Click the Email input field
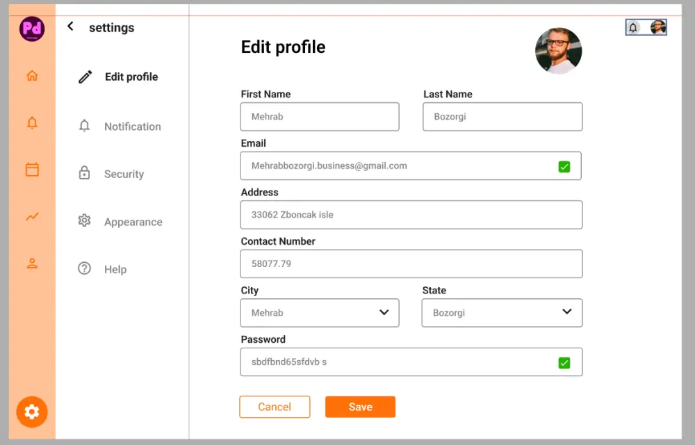Screen dimensions: 695x445 411,165
